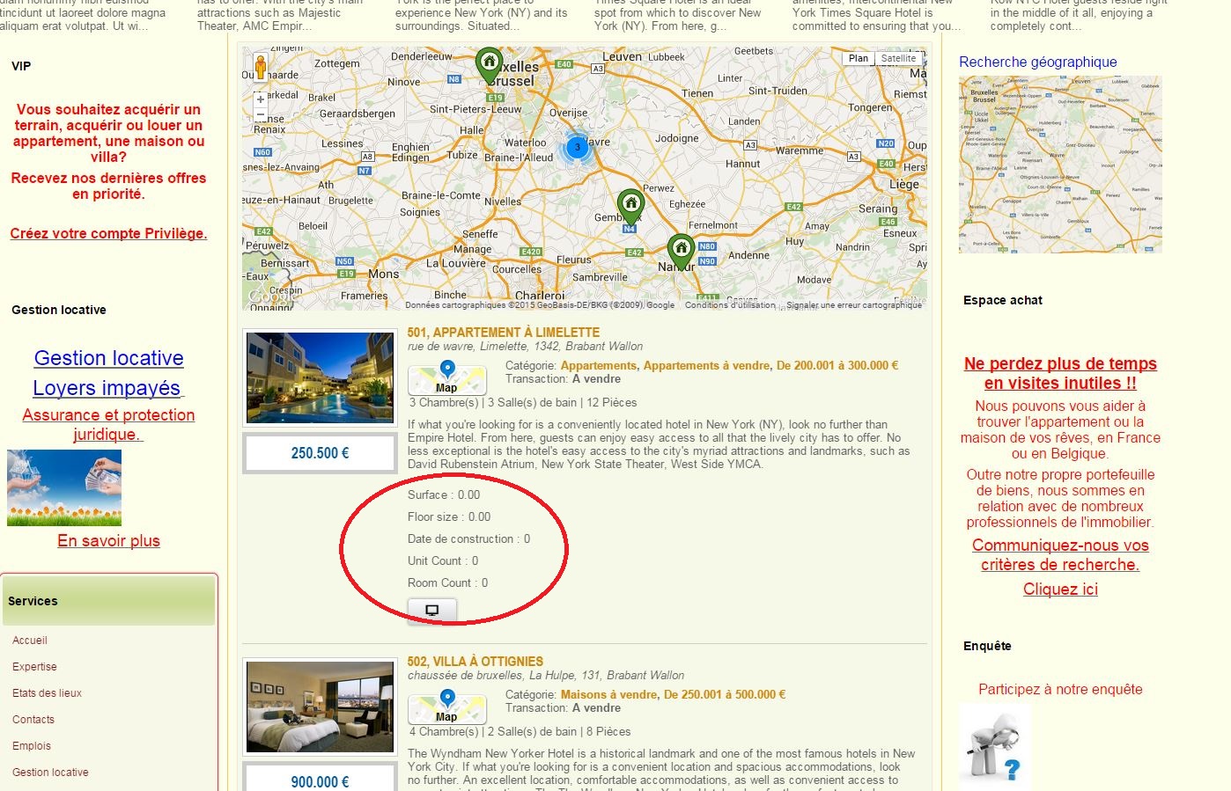This screenshot has width=1231, height=791.
Task: Open the Loyers impayés link
Action: click(107, 388)
